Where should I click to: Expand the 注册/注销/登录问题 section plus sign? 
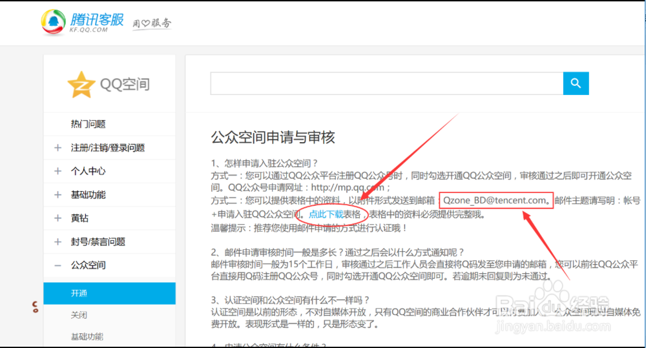pyautogui.click(x=57, y=147)
